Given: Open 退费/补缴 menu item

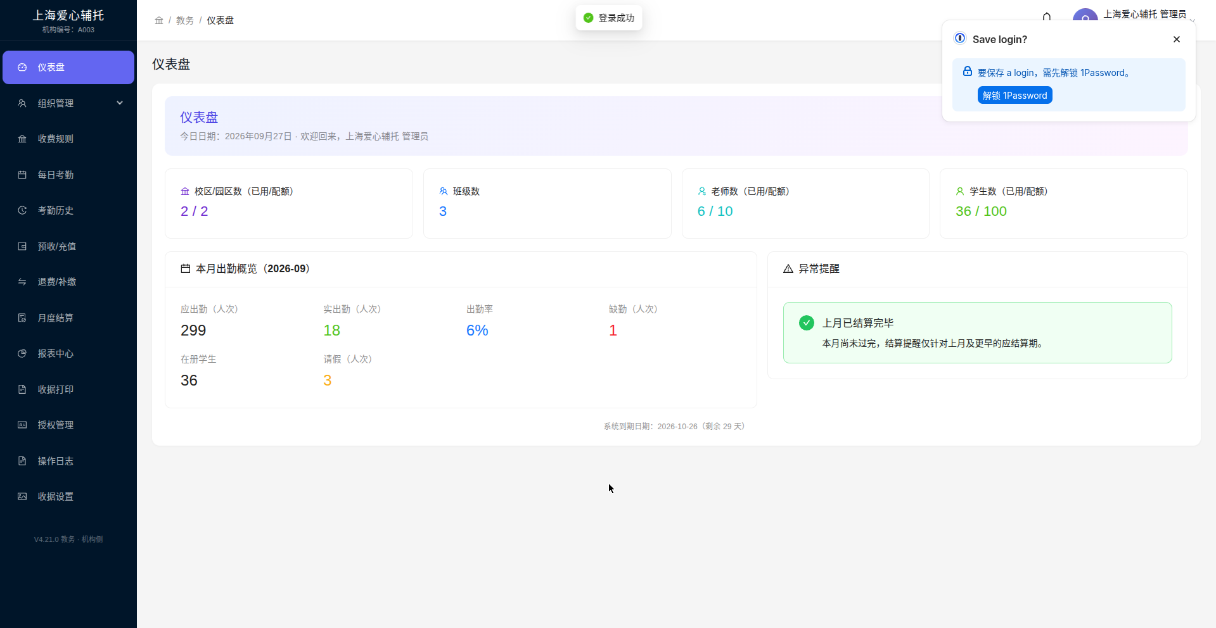Looking at the screenshot, I should click(x=68, y=282).
